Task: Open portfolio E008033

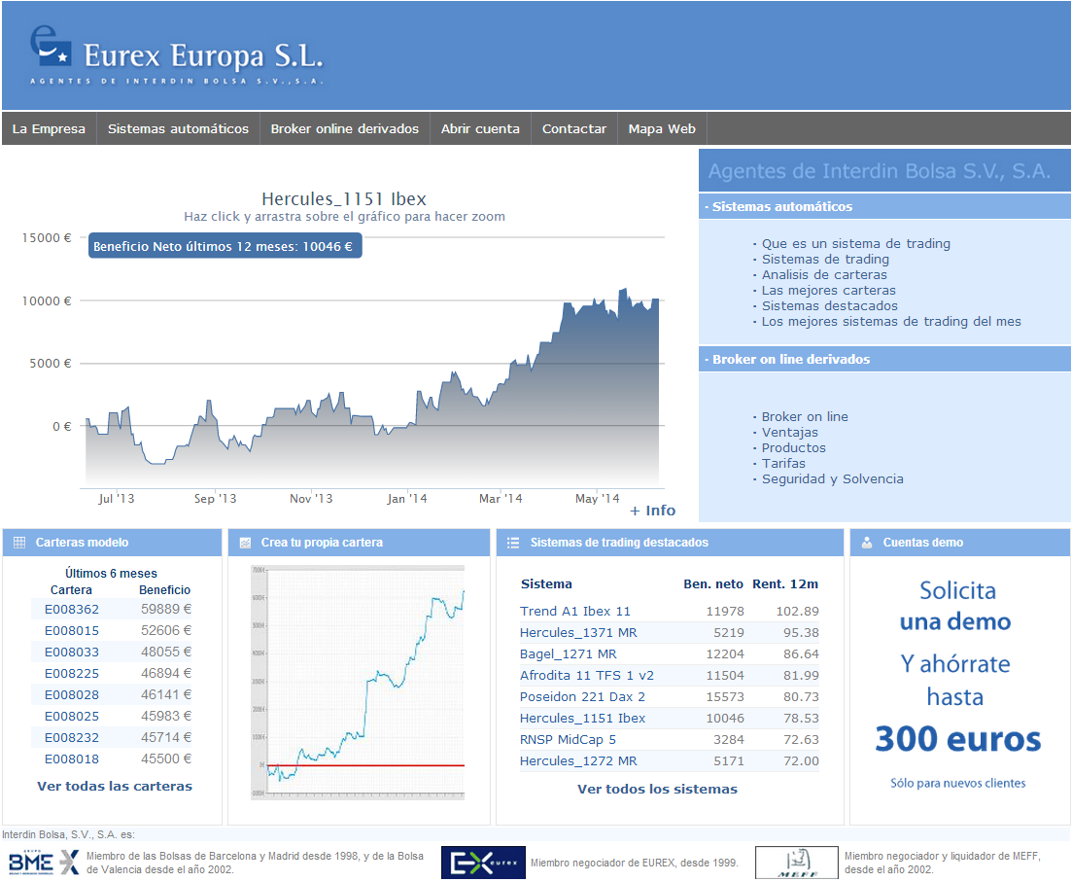Action: tap(72, 653)
